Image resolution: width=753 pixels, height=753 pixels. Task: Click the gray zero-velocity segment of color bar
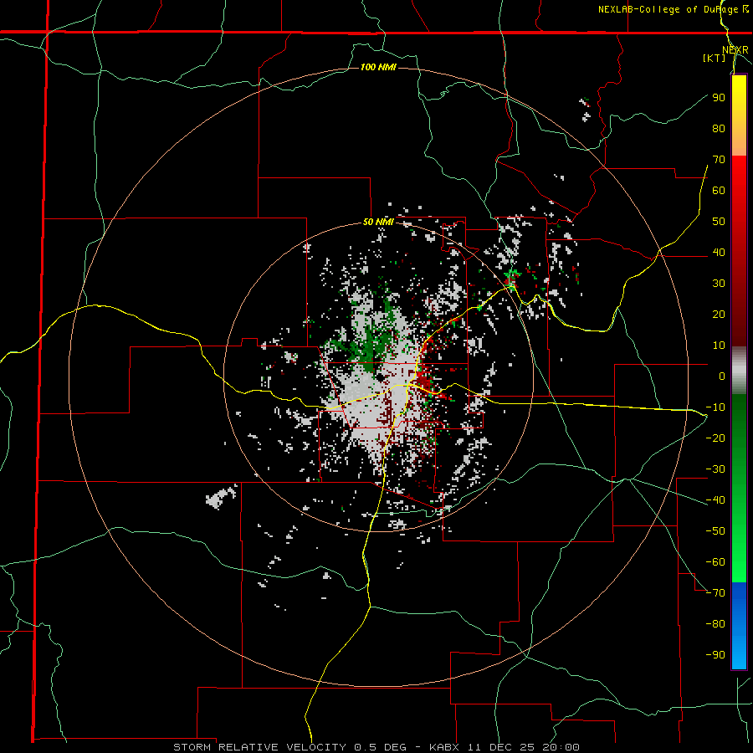pos(739,370)
